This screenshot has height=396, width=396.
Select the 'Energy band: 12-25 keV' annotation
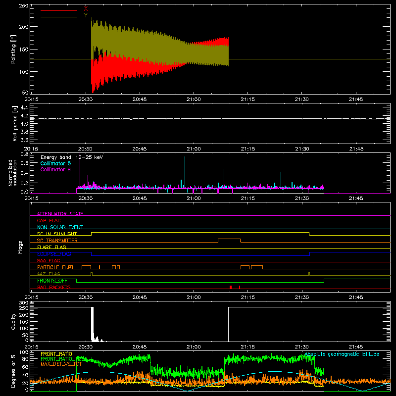pyautogui.click(x=72, y=157)
